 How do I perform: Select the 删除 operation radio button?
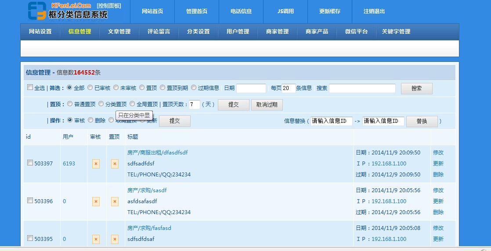90,120
